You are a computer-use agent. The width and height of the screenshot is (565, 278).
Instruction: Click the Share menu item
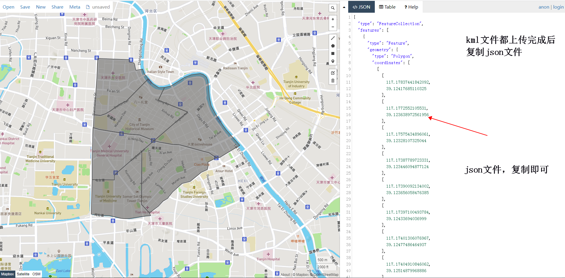[57, 7]
